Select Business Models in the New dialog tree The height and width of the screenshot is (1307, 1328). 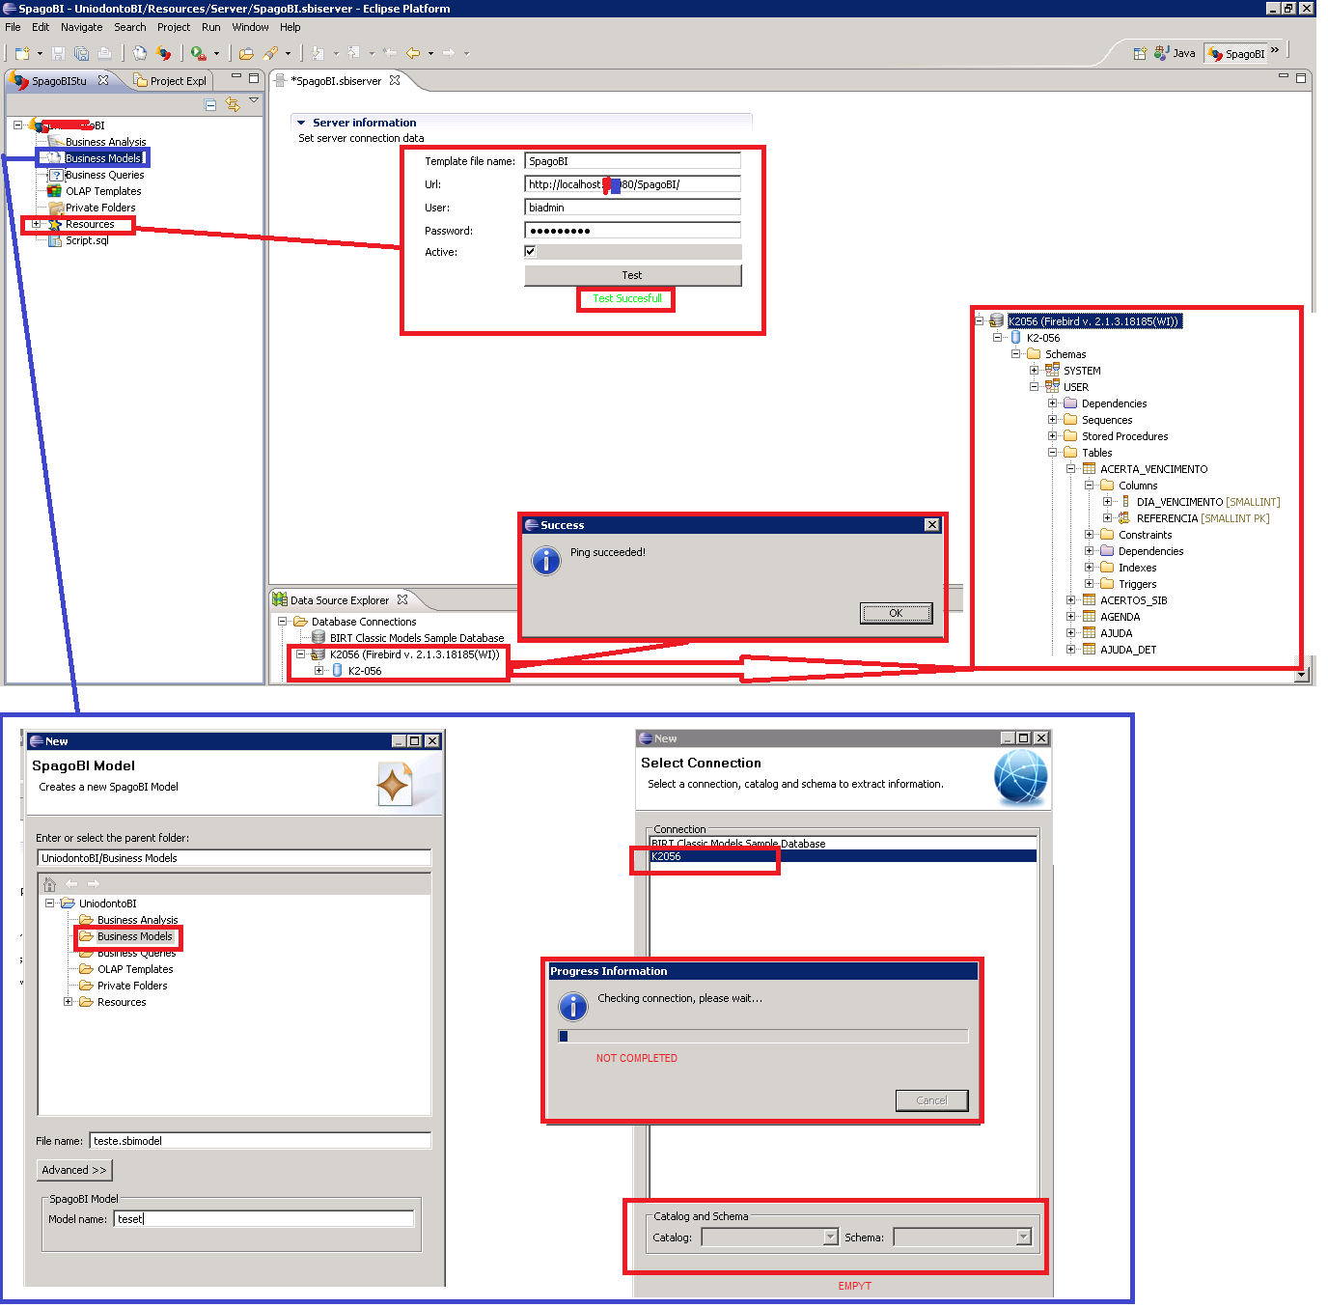click(x=134, y=936)
